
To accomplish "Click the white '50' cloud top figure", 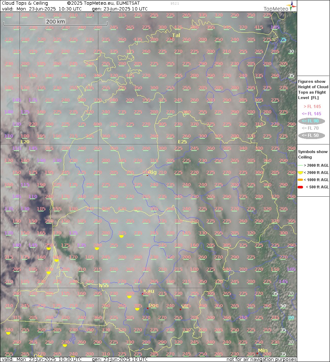I will point(283,306).
